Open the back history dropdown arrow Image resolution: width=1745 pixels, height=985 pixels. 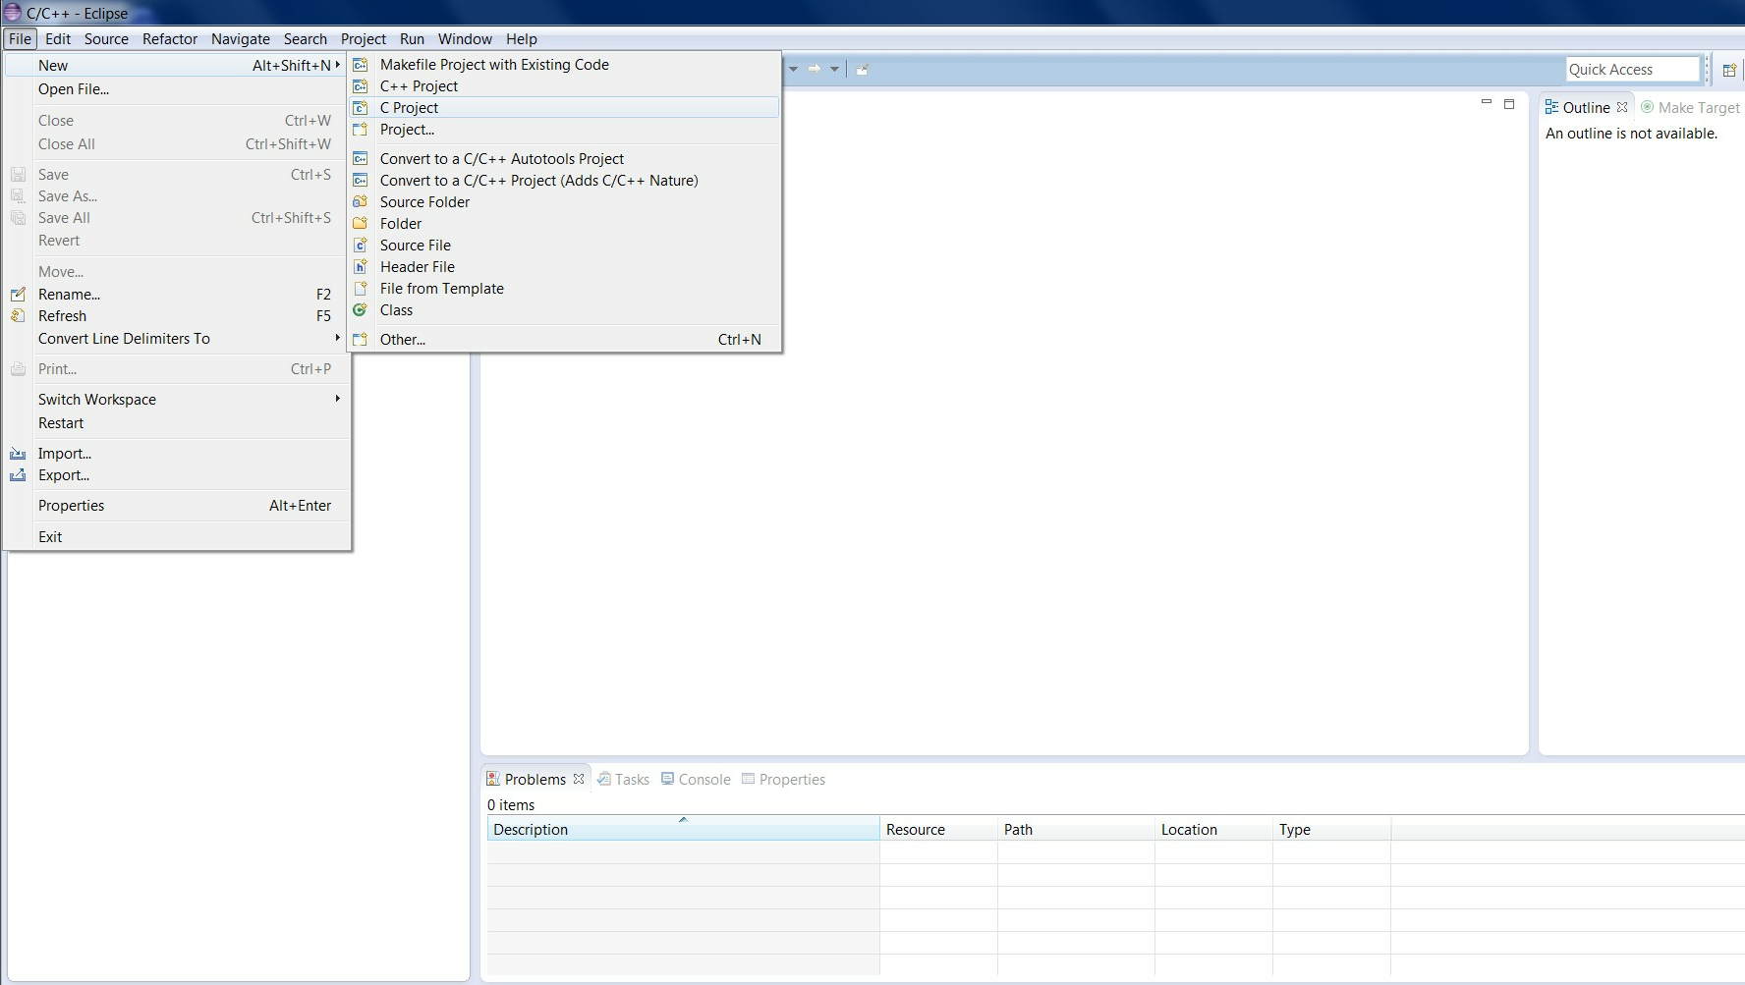(793, 69)
